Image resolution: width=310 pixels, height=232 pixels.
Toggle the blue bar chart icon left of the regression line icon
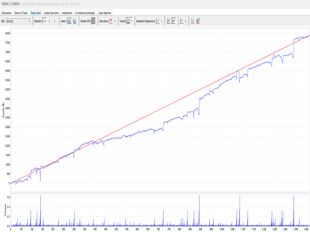click(169, 21)
